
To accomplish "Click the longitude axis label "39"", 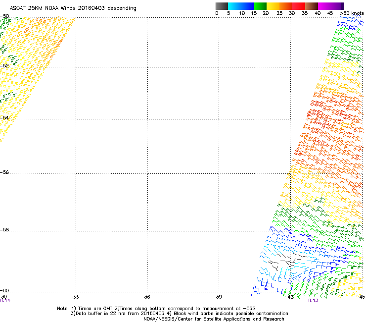I will point(219,297).
